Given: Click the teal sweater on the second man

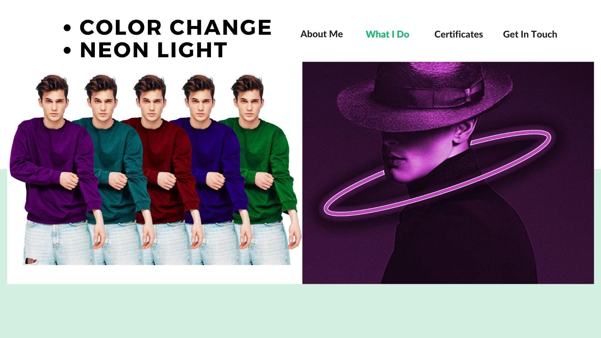Looking at the screenshot, I should click(x=113, y=147).
